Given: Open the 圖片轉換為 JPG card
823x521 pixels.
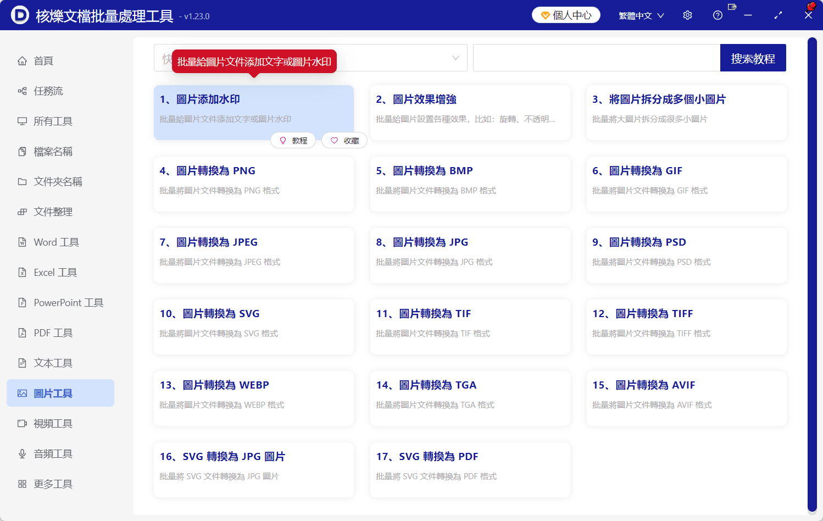Looking at the screenshot, I should (x=470, y=256).
